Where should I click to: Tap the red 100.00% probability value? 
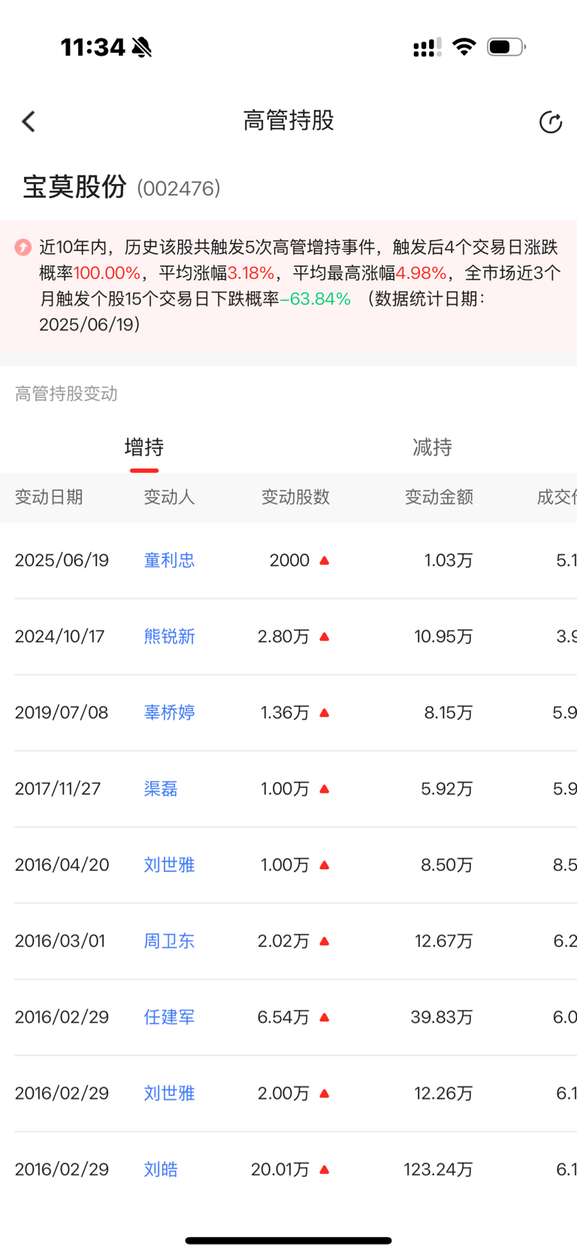(x=107, y=273)
